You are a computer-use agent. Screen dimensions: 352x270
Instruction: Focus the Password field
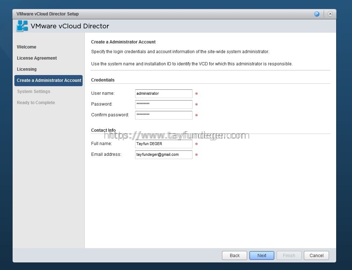pyautogui.click(x=164, y=104)
